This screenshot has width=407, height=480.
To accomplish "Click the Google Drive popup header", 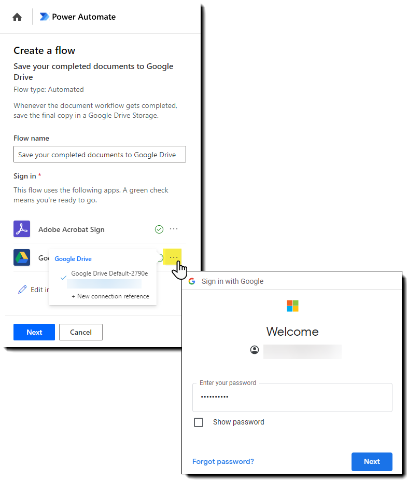I will pyautogui.click(x=73, y=258).
